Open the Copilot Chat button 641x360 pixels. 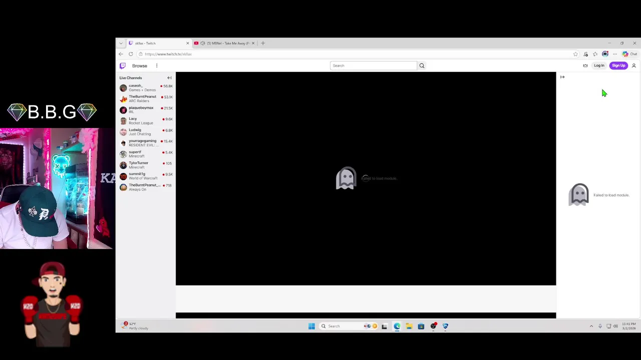629,54
